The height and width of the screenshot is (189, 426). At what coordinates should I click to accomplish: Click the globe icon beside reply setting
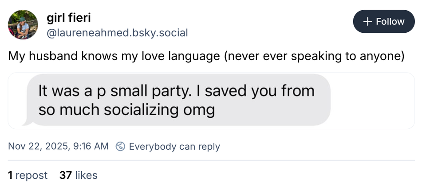coord(120,147)
